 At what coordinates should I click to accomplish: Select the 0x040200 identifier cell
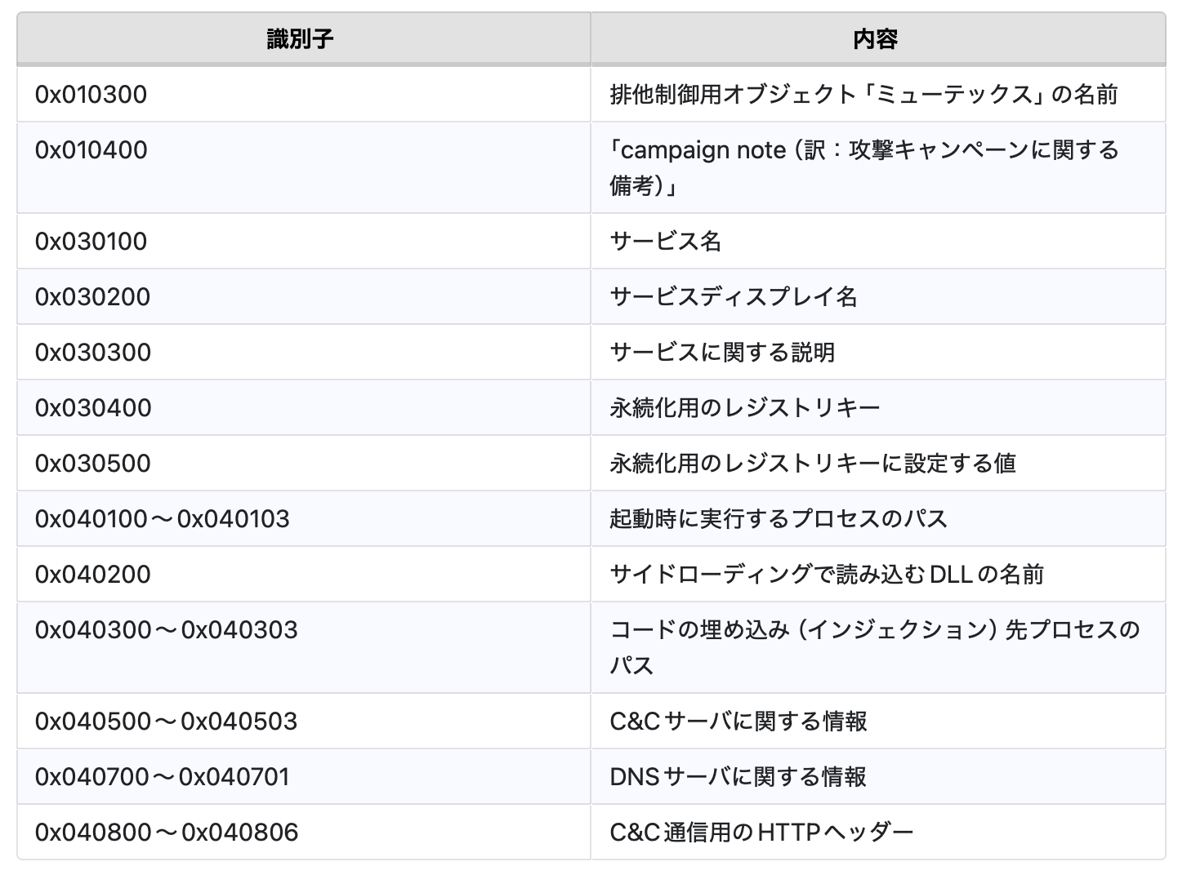[x=93, y=575]
